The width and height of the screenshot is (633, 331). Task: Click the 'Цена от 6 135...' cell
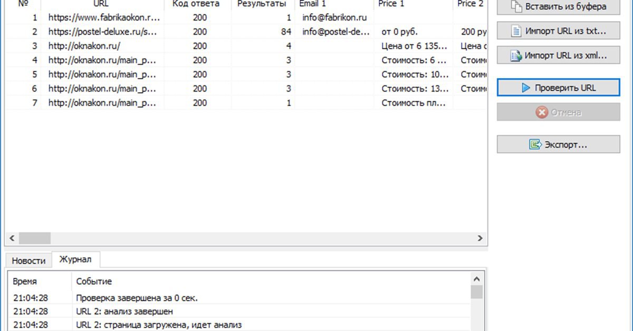tap(414, 46)
